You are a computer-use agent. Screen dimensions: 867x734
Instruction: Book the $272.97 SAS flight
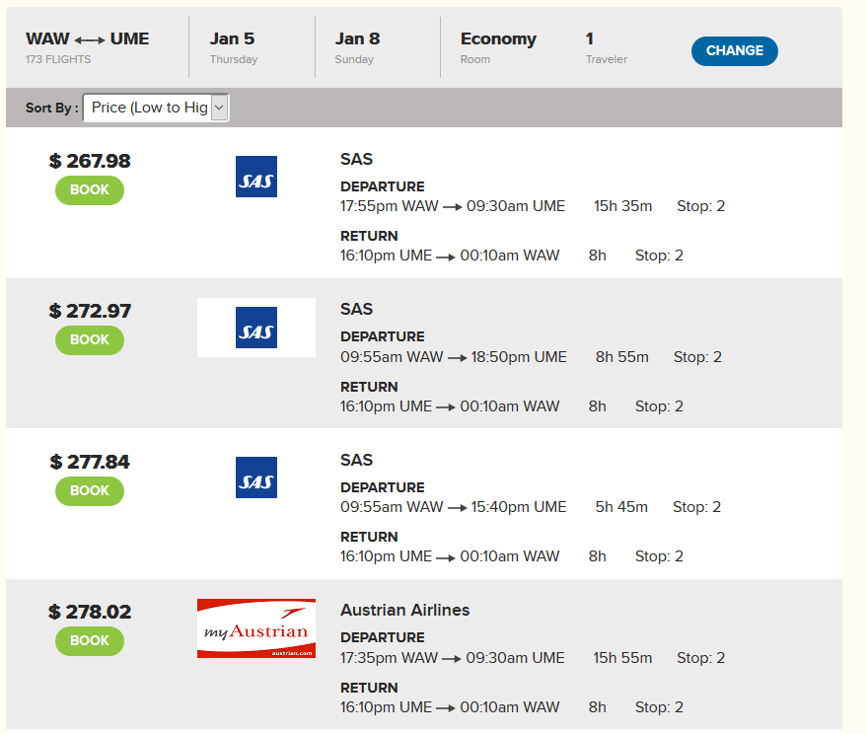click(x=90, y=340)
